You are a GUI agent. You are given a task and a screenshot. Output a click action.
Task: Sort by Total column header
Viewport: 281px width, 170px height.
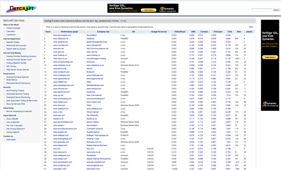[230, 32]
